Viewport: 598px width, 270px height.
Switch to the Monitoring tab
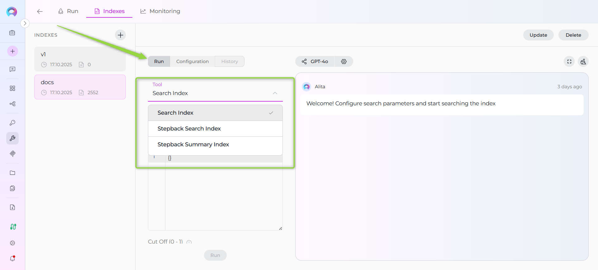[160, 11]
